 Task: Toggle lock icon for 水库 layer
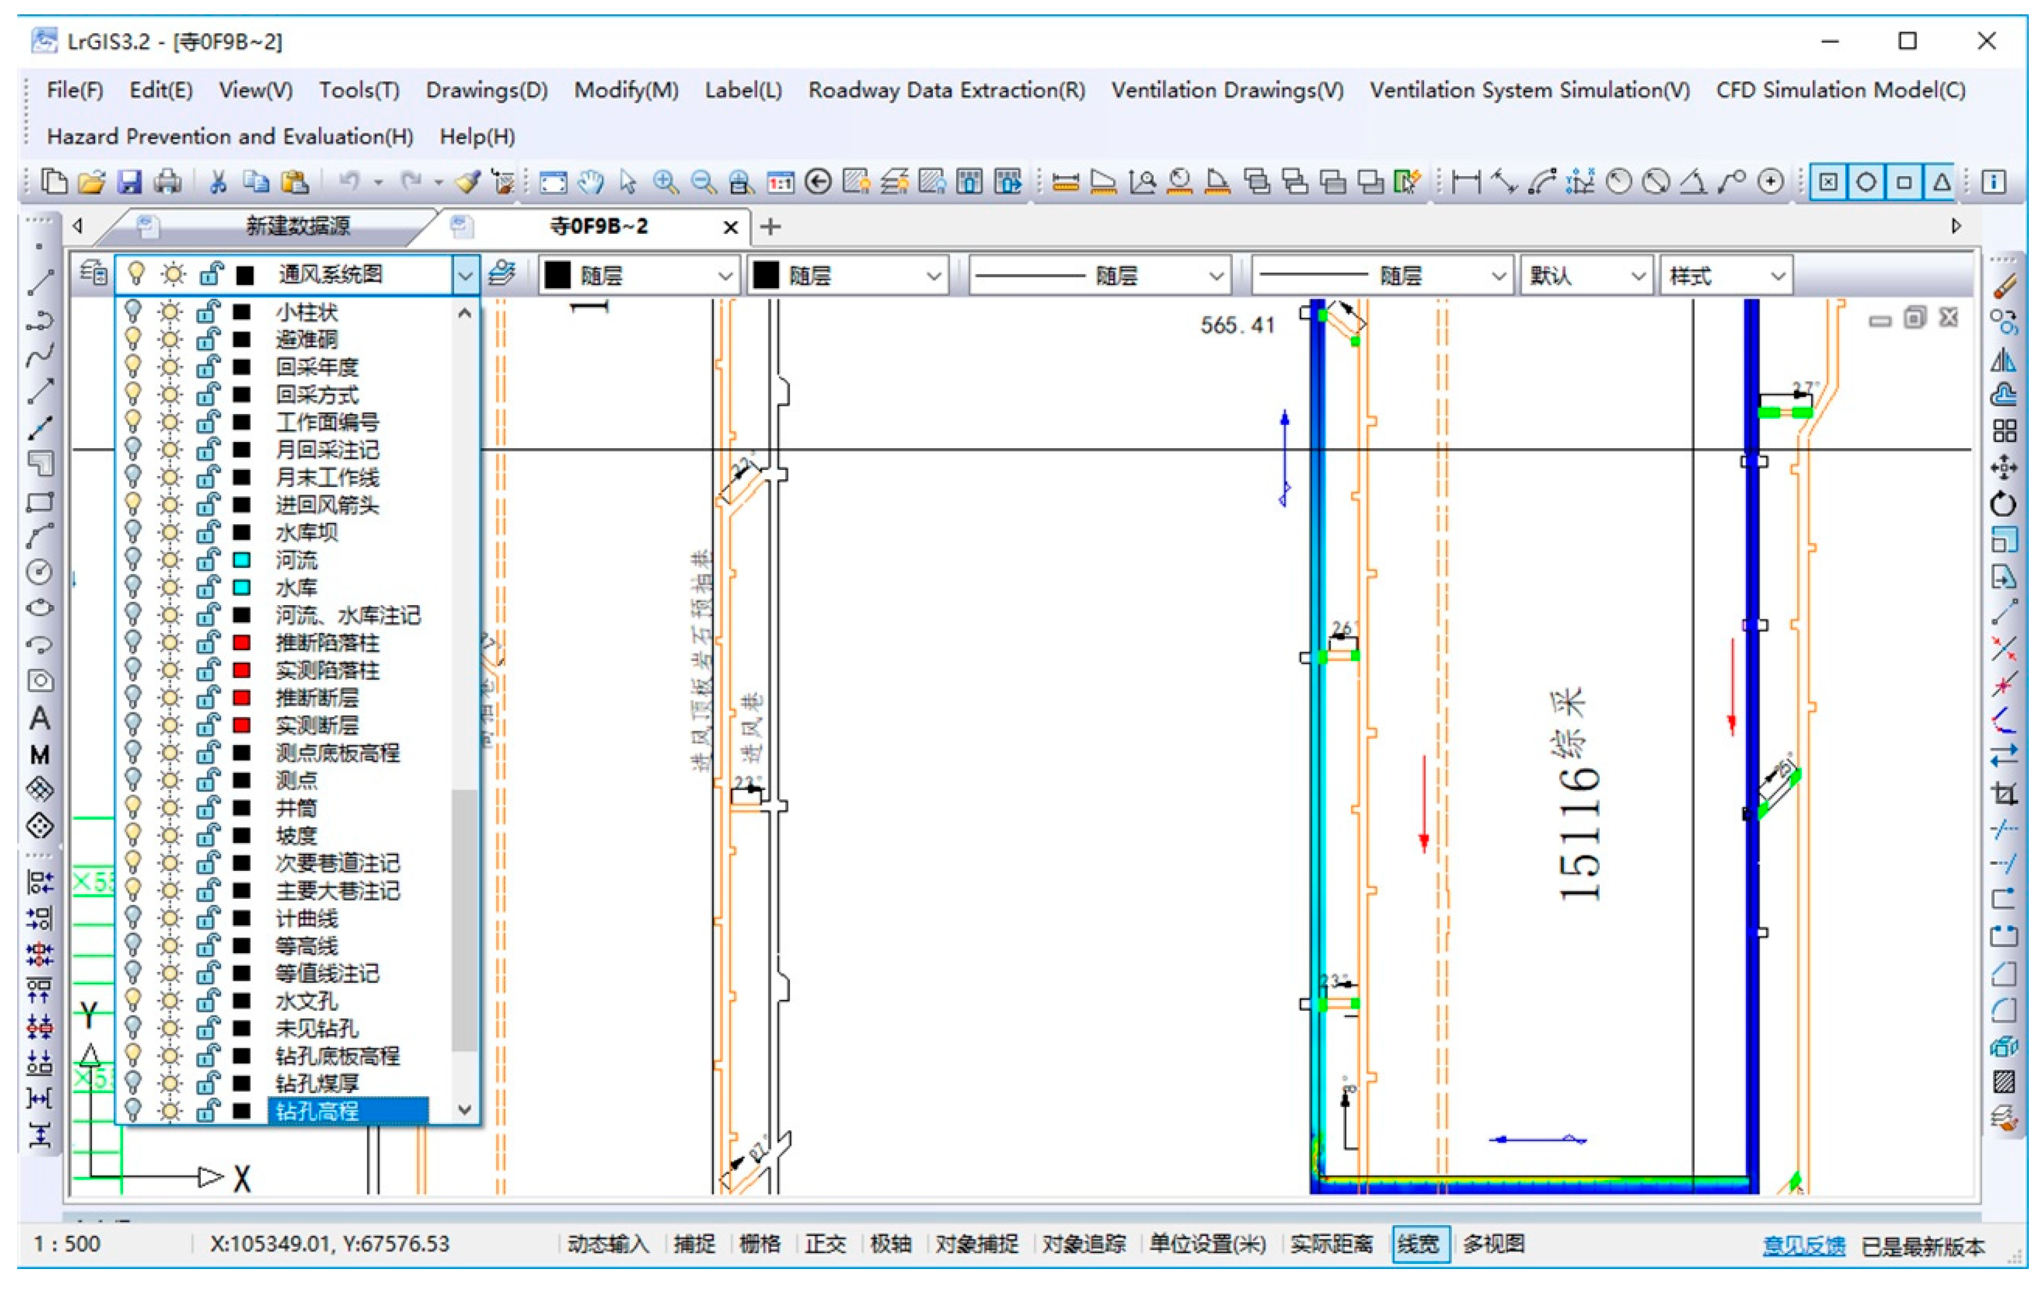coord(208,586)
